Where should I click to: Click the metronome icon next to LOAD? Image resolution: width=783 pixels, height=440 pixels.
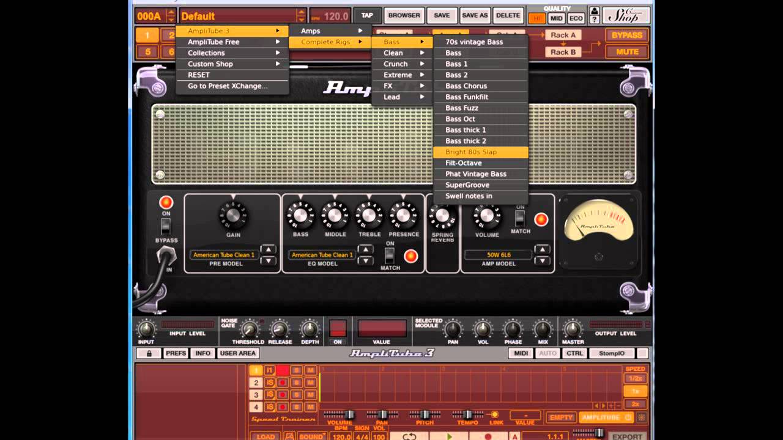[x=289, y=436]
